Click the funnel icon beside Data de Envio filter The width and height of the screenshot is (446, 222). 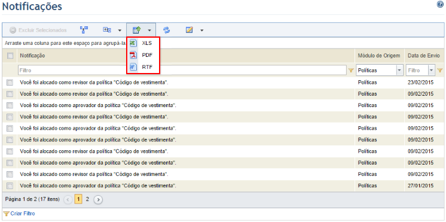click(440, 70)
